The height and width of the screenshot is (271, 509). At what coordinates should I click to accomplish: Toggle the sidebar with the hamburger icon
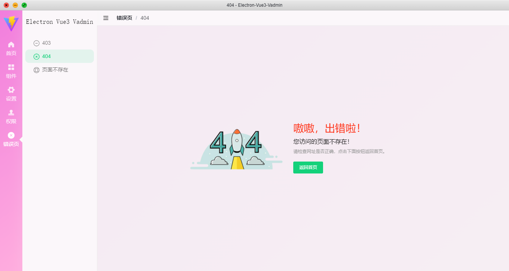106,17
